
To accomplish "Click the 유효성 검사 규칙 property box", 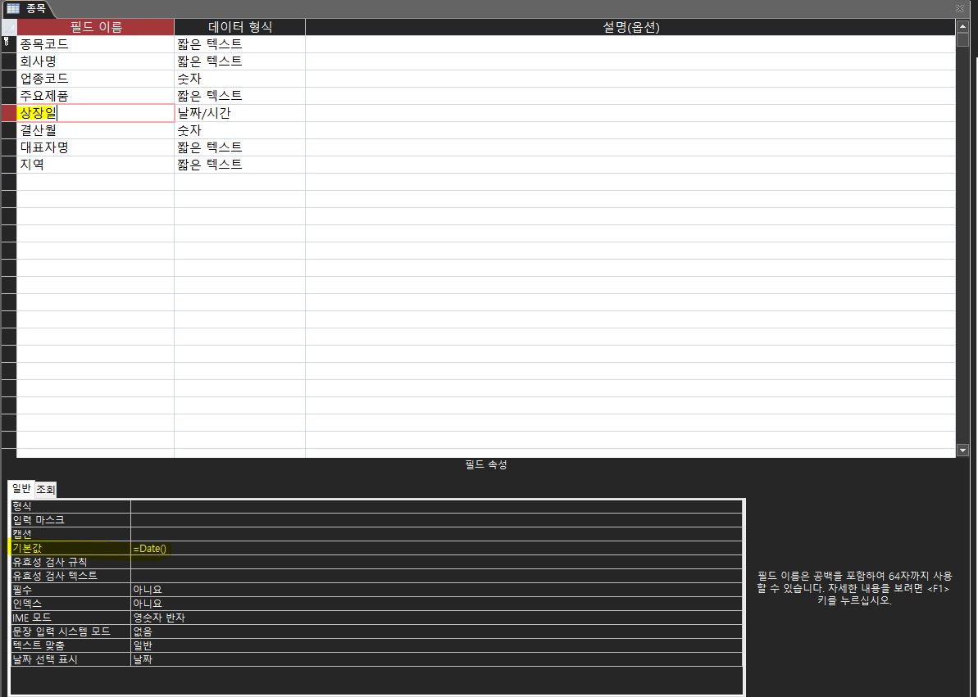I will (435, 562).
